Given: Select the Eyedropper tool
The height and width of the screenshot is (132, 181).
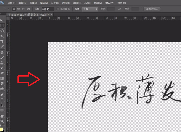Looking at the screenshot, I should pos(2,46).
